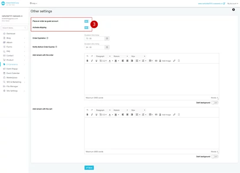240x173 pixels.
Task: Expand the Product menu in the sidebar
Action: tap(14, 60)
